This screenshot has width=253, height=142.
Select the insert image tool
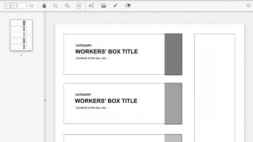[103, 6]
